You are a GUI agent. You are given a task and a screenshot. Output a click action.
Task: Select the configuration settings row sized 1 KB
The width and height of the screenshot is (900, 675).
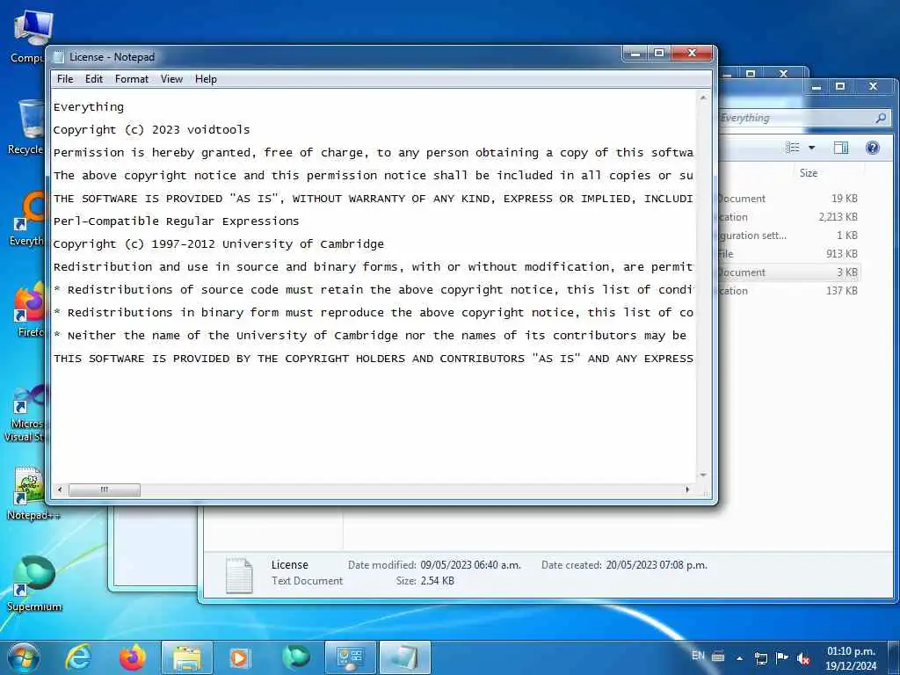(x=788, y=236)
